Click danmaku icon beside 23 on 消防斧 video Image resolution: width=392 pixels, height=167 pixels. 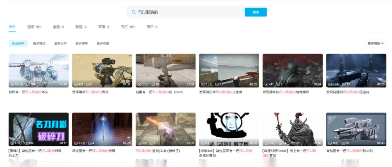217,84
